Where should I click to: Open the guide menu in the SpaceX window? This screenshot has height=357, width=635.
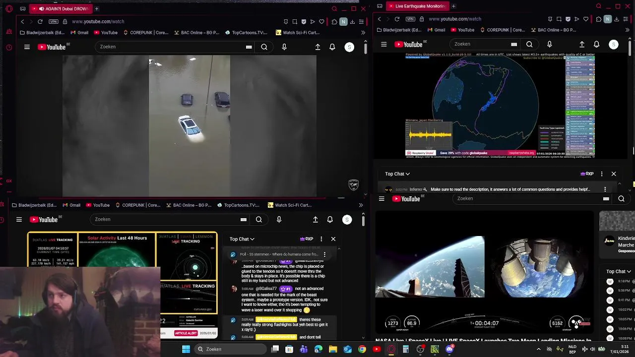pyautogui.click(x=381, y=199)
